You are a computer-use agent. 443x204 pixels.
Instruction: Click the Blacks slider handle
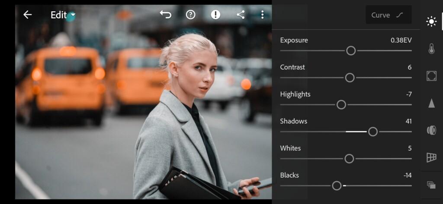pos(337,186)
